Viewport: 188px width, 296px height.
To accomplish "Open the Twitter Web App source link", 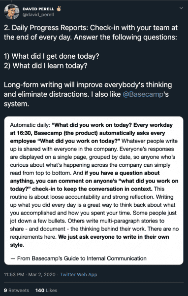I will (79, 274).
